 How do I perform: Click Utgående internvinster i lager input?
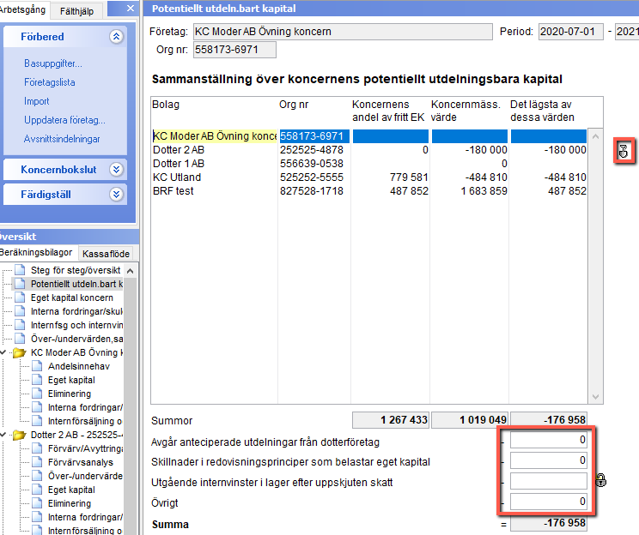coord(548,481)
